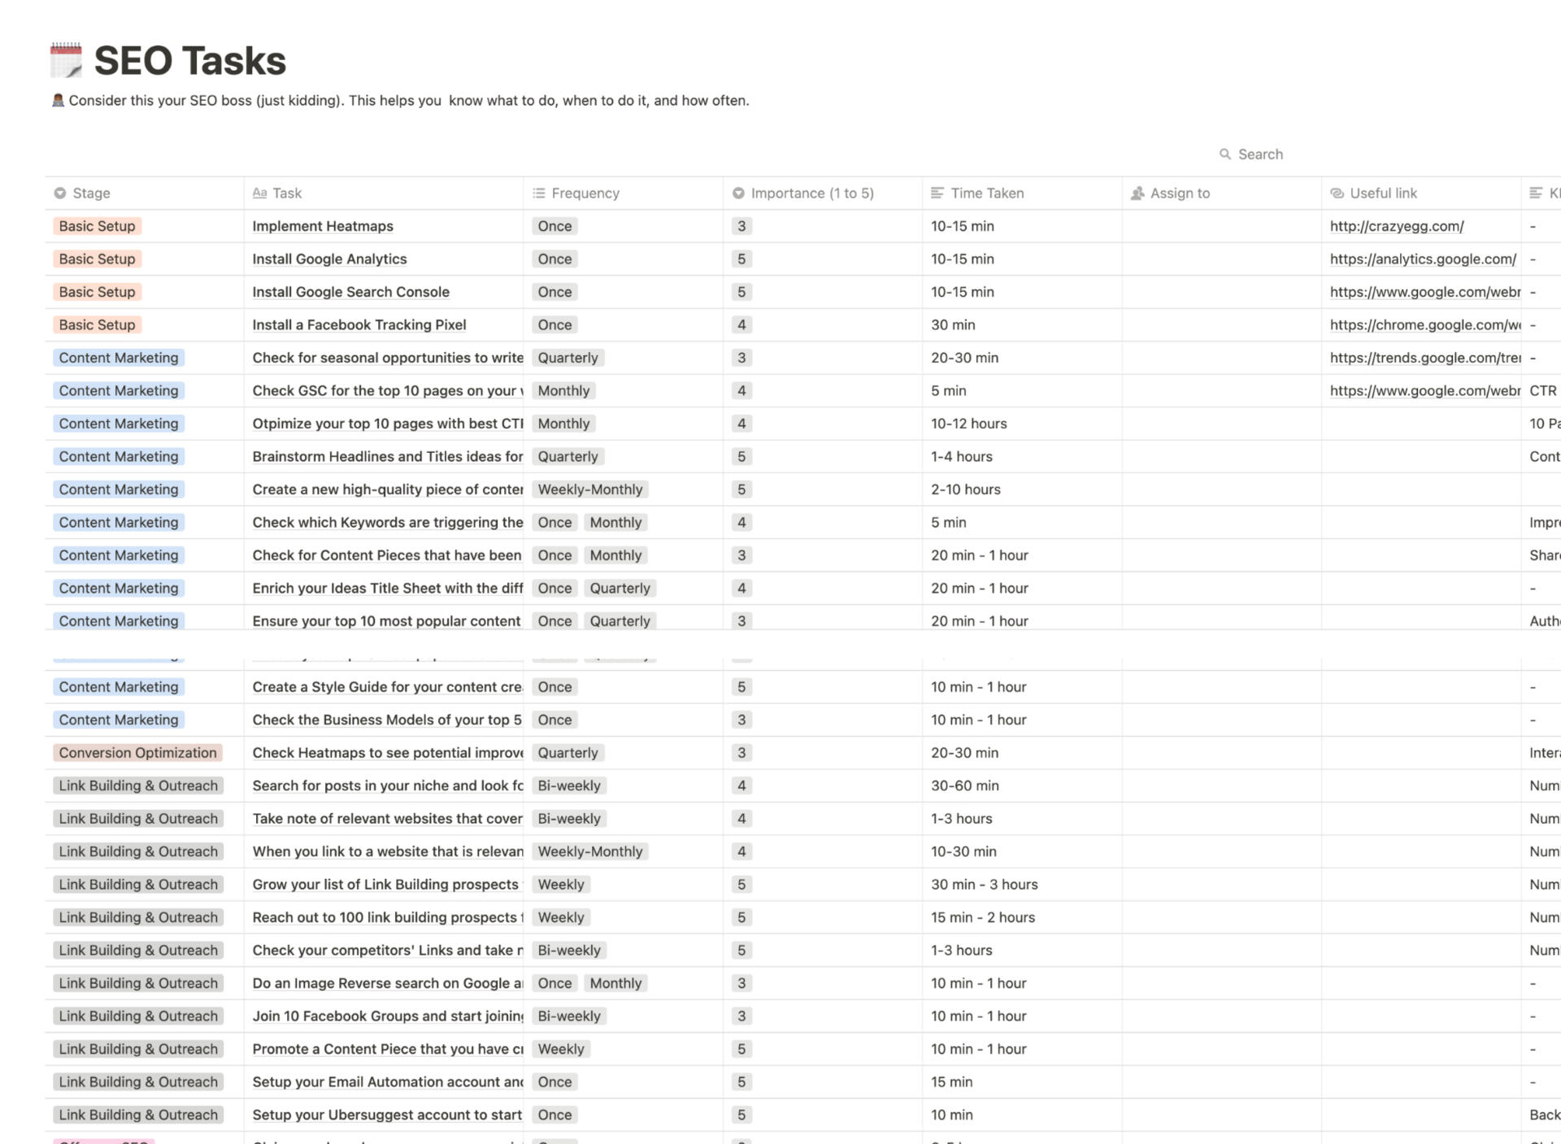1561x1144 pixels.
Task: Open the https://analytics.google.com/ link
Action: 1422,259
